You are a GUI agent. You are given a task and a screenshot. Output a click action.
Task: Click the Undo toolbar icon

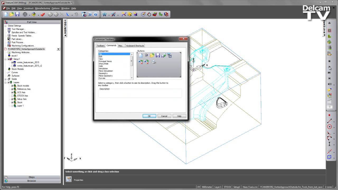pos(50,14)
